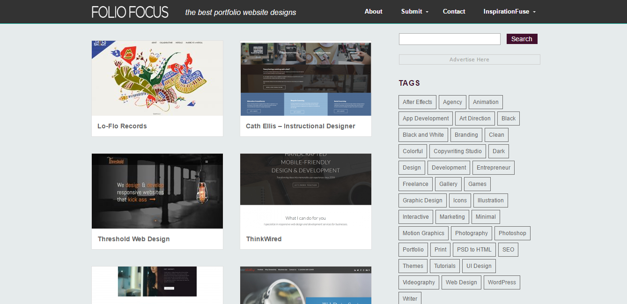Click the Folio Focus logo
Viewport: 627px width, 304px height.
(130, 12)
